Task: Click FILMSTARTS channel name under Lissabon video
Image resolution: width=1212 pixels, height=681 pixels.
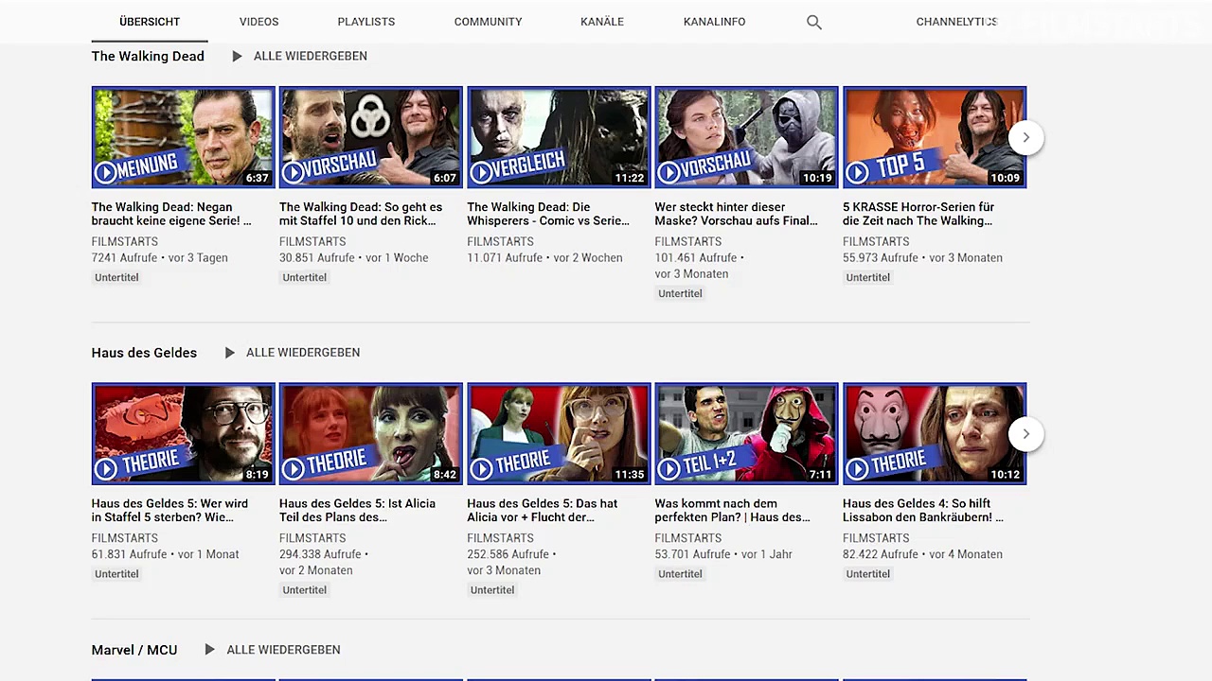Action: pos(876,538)
